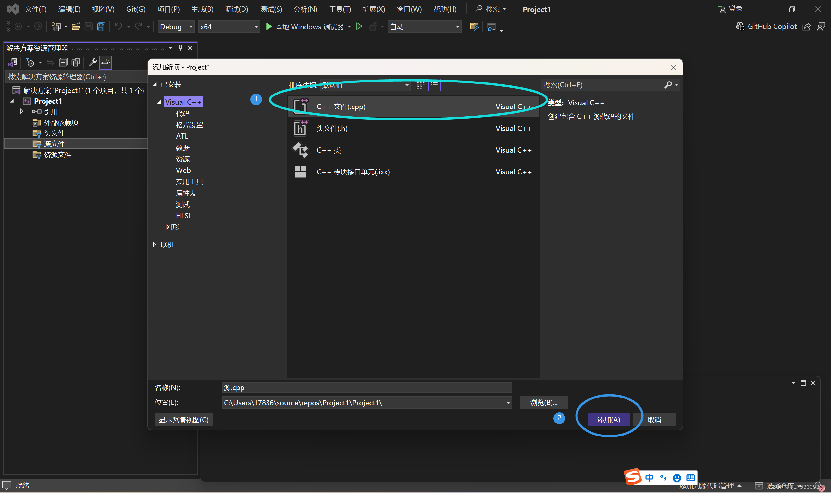Open the 文件(F) menu

[35, 9]
